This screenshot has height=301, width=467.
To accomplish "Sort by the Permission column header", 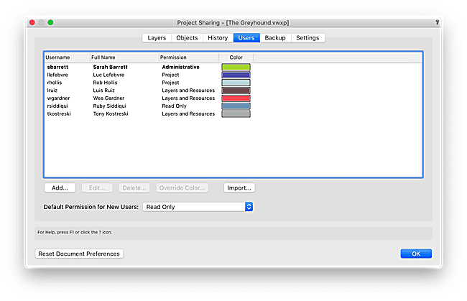I will (x=189, y=57).
